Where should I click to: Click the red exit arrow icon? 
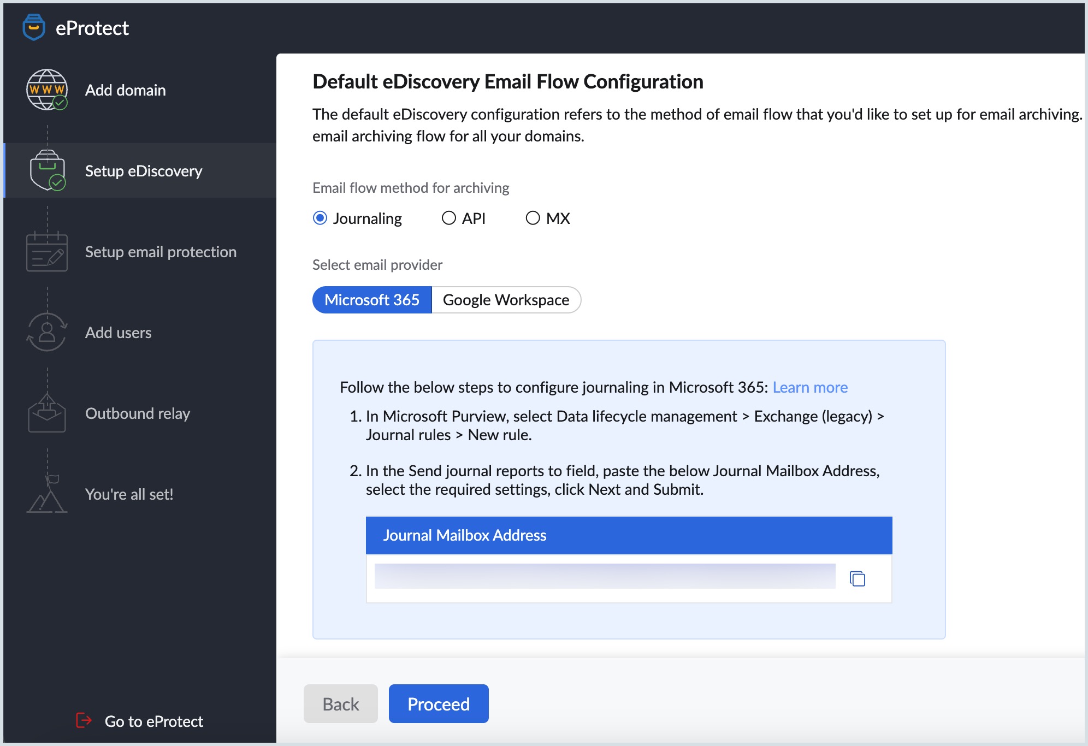(84, 721)
